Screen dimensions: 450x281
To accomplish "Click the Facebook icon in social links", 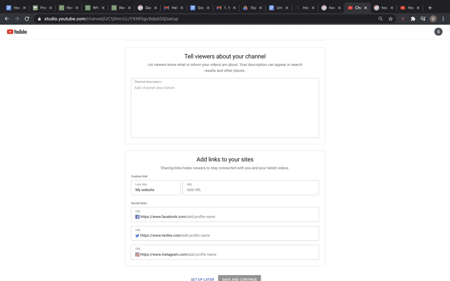I will (137, 217).
